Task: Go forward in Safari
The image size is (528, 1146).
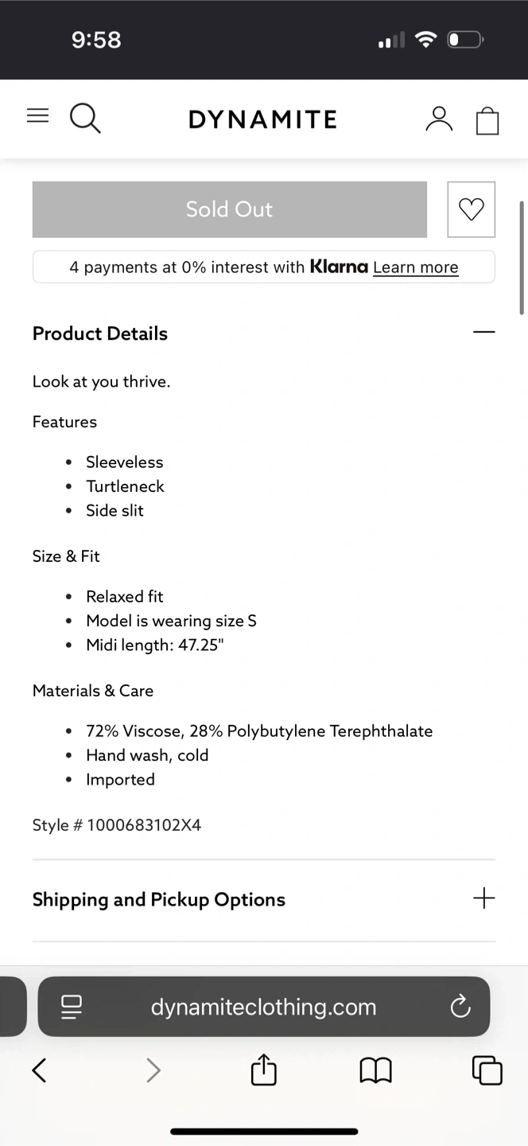Action: click(x=153, y=1070)
